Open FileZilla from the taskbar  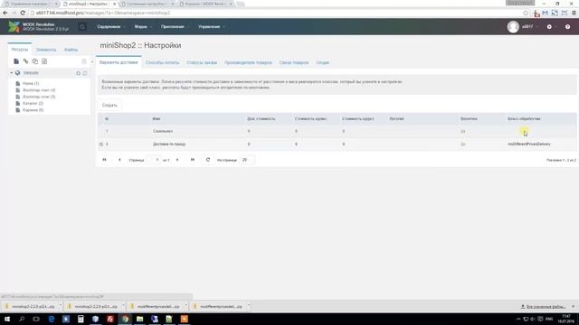point(110,319)
